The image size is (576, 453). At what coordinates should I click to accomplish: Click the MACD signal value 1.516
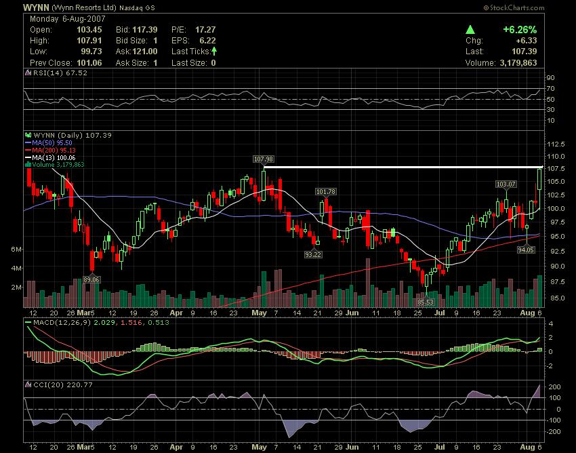point(131,323)
